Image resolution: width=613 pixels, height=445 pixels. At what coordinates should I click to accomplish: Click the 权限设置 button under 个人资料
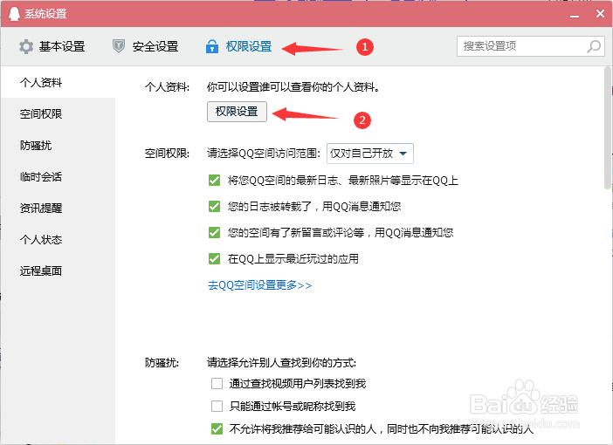coord(237,112)
